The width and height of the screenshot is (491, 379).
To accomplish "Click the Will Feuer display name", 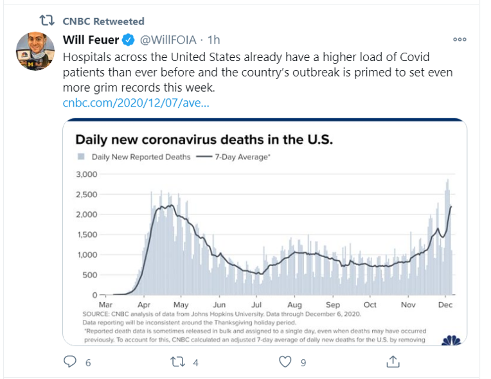I will 91,40.
